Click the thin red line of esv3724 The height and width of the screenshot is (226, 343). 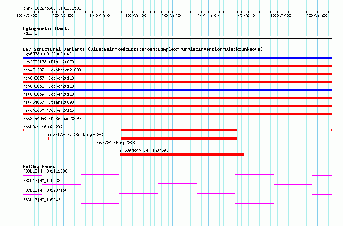point(182,146)
